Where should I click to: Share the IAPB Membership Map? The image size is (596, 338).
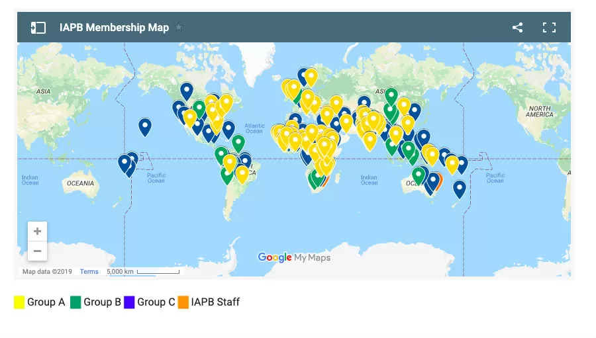click(517, 27)
